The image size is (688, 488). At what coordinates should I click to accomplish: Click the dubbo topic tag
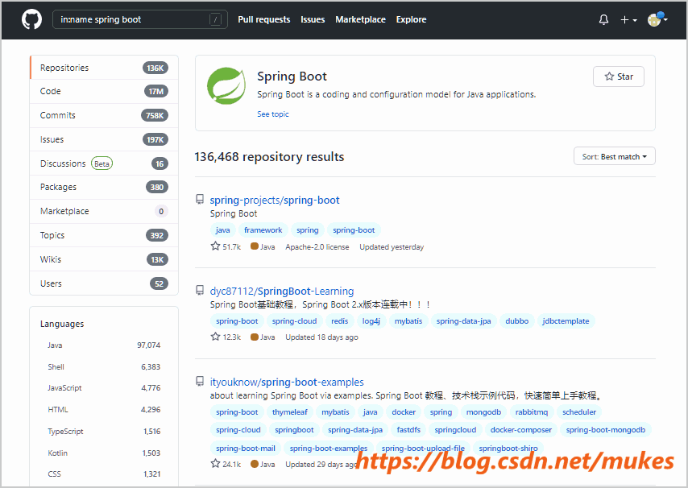tap(517, 321)
